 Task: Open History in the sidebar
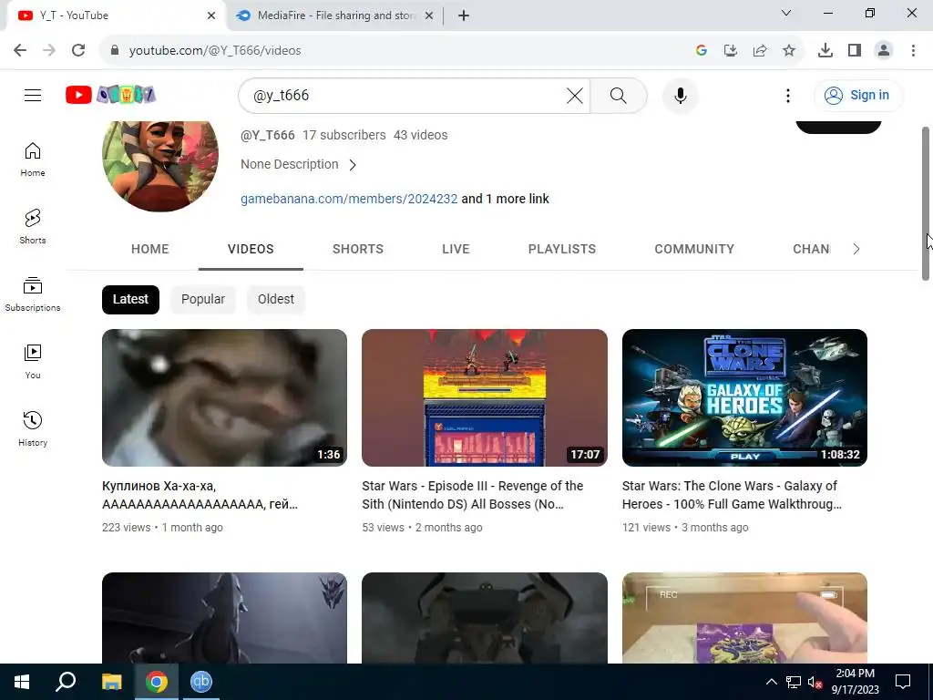pyautogui.click(x=33, y=428)
